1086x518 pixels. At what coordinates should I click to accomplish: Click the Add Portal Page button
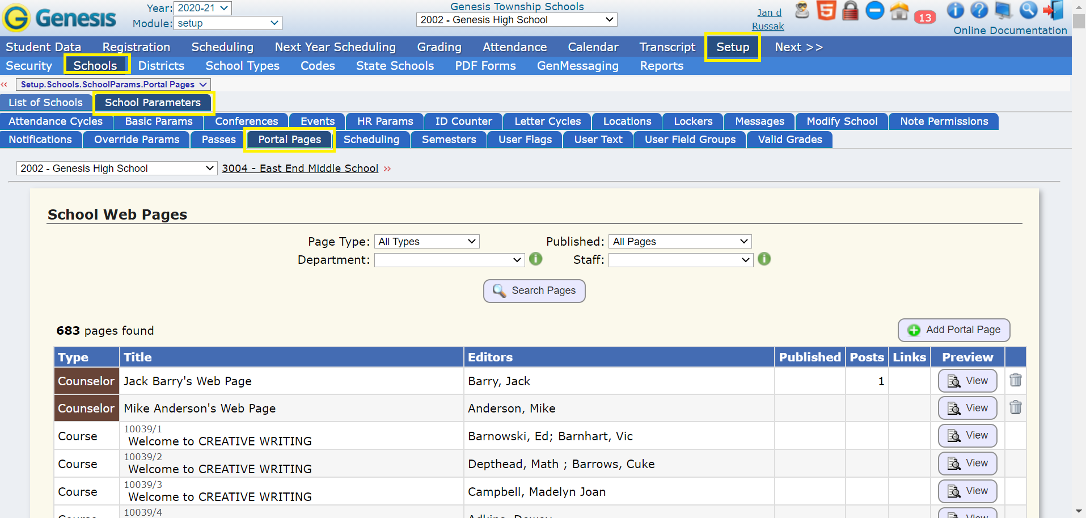click(x=954, y=330)
